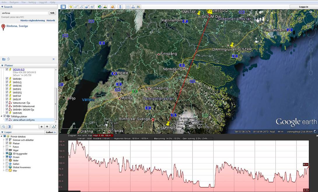The image size is (318, 192).
Task: Save search result to My Places folder
Action: [4, 59]
